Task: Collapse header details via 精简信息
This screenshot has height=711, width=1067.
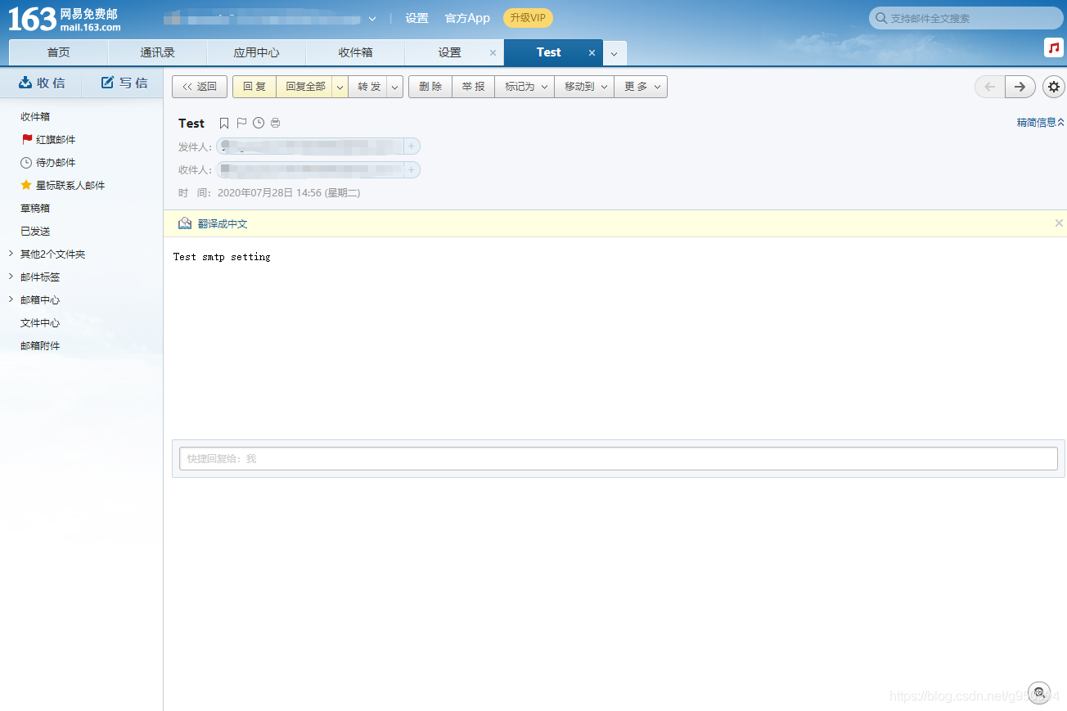Action: pyautogui.click(x=1040, y=123)
